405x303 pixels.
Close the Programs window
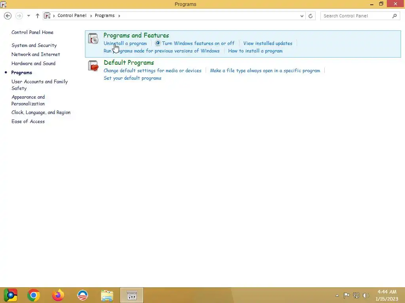396,4
